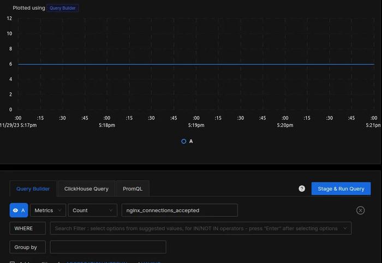Open the help question mark icon
382x263 pixels.
click(x=302, y=189)
